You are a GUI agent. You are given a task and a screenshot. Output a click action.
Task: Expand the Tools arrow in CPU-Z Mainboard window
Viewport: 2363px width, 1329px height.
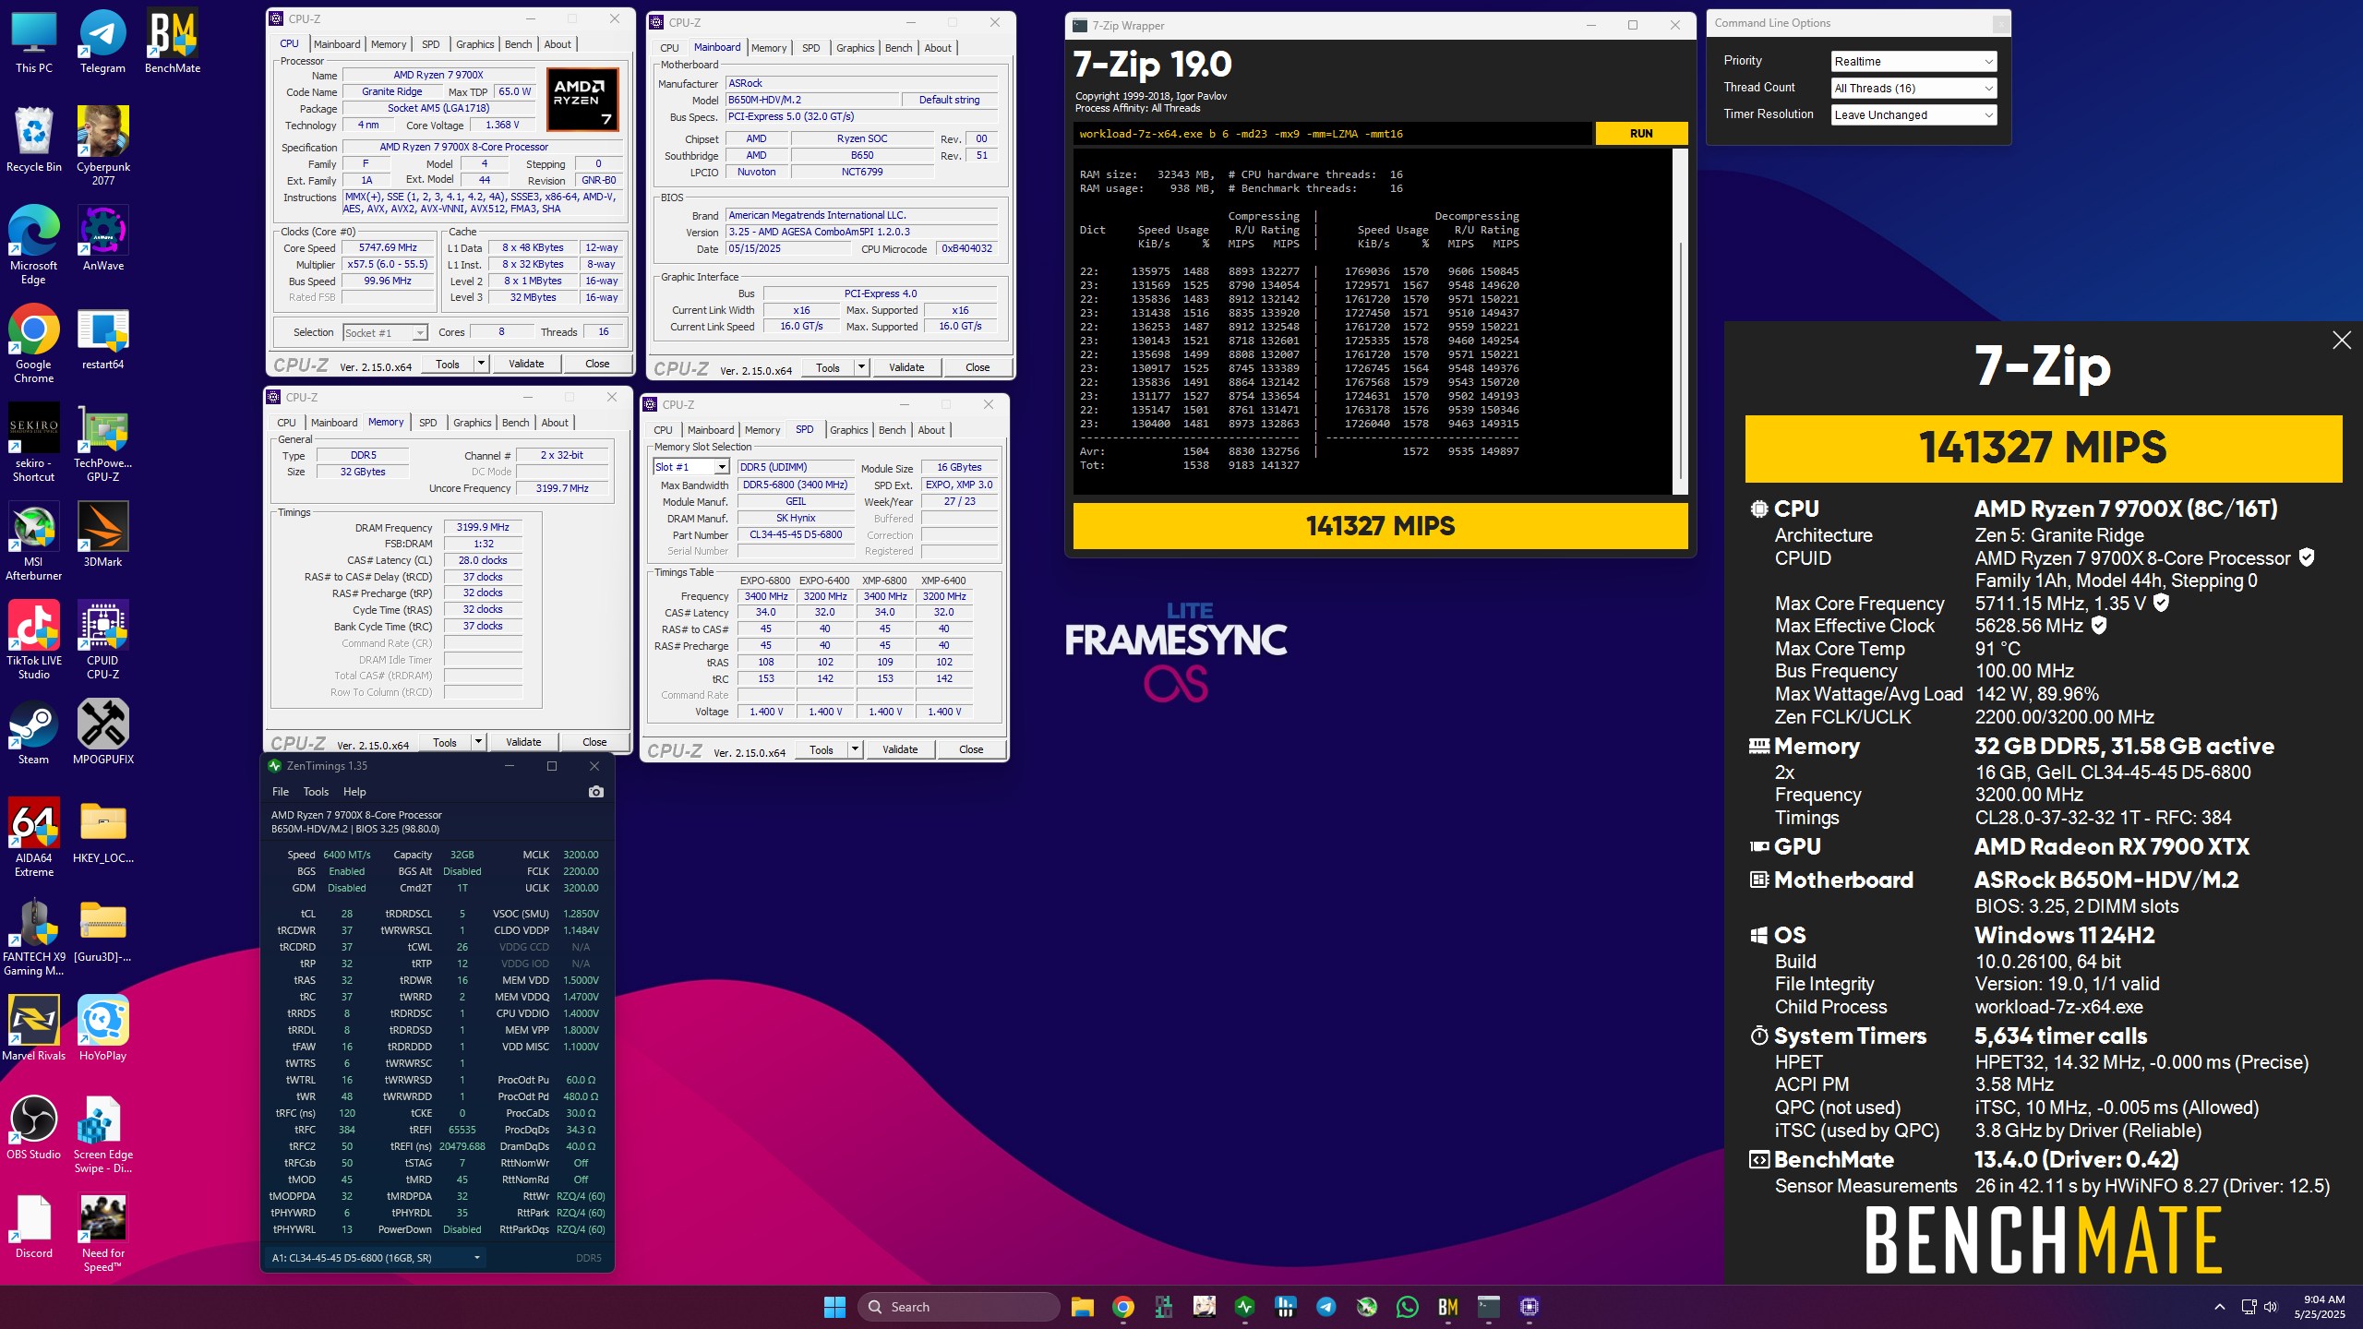[x=860, y=367]
